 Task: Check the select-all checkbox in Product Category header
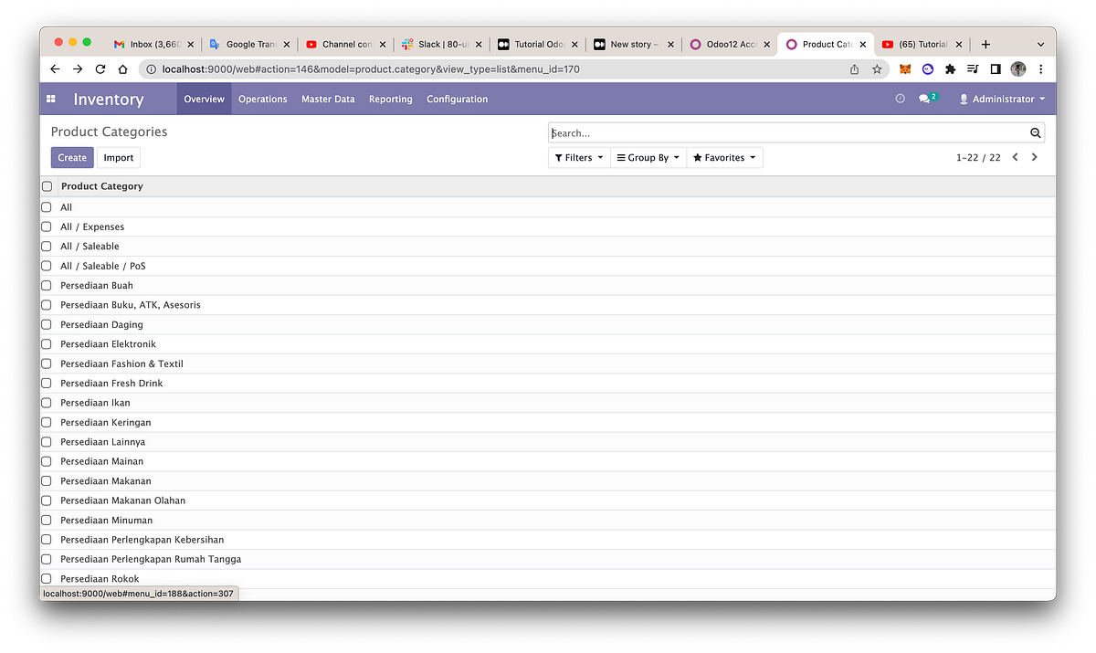pyautogui.click(x=46, y=185)
